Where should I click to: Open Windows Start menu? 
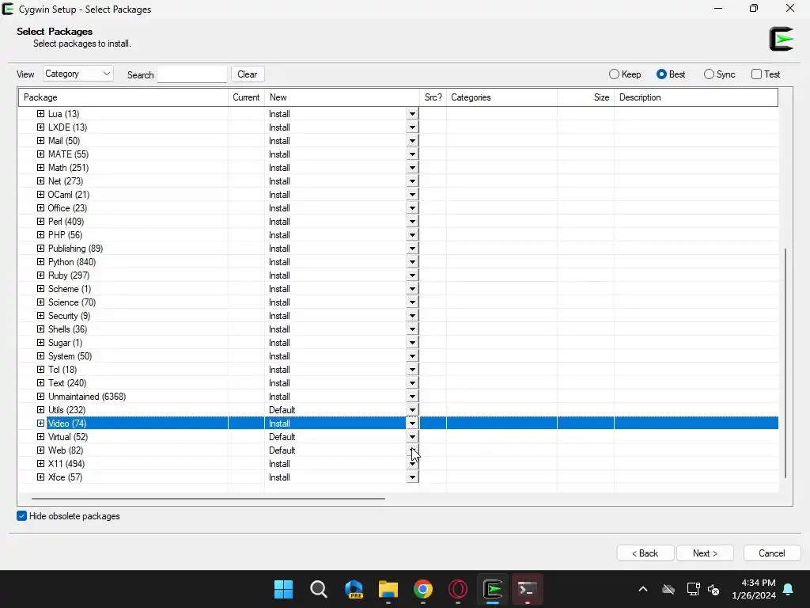tap(283, 589)
